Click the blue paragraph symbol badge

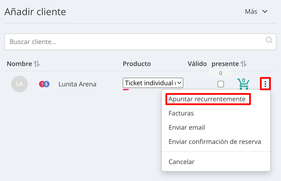[47, 84]
